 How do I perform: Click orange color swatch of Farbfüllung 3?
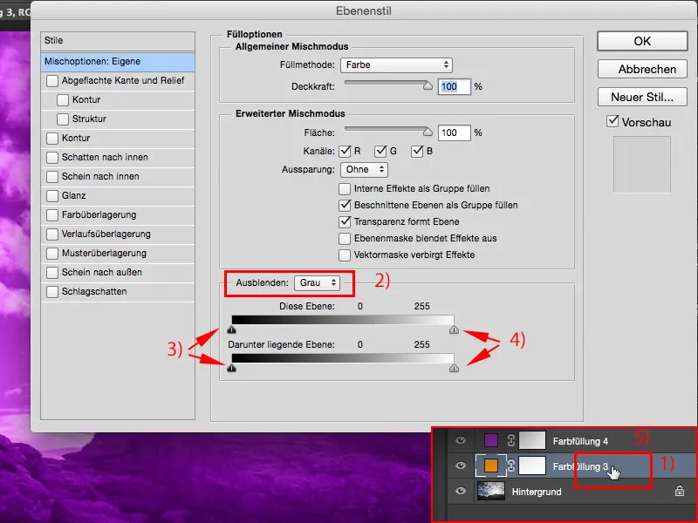[x=490, y=465]
